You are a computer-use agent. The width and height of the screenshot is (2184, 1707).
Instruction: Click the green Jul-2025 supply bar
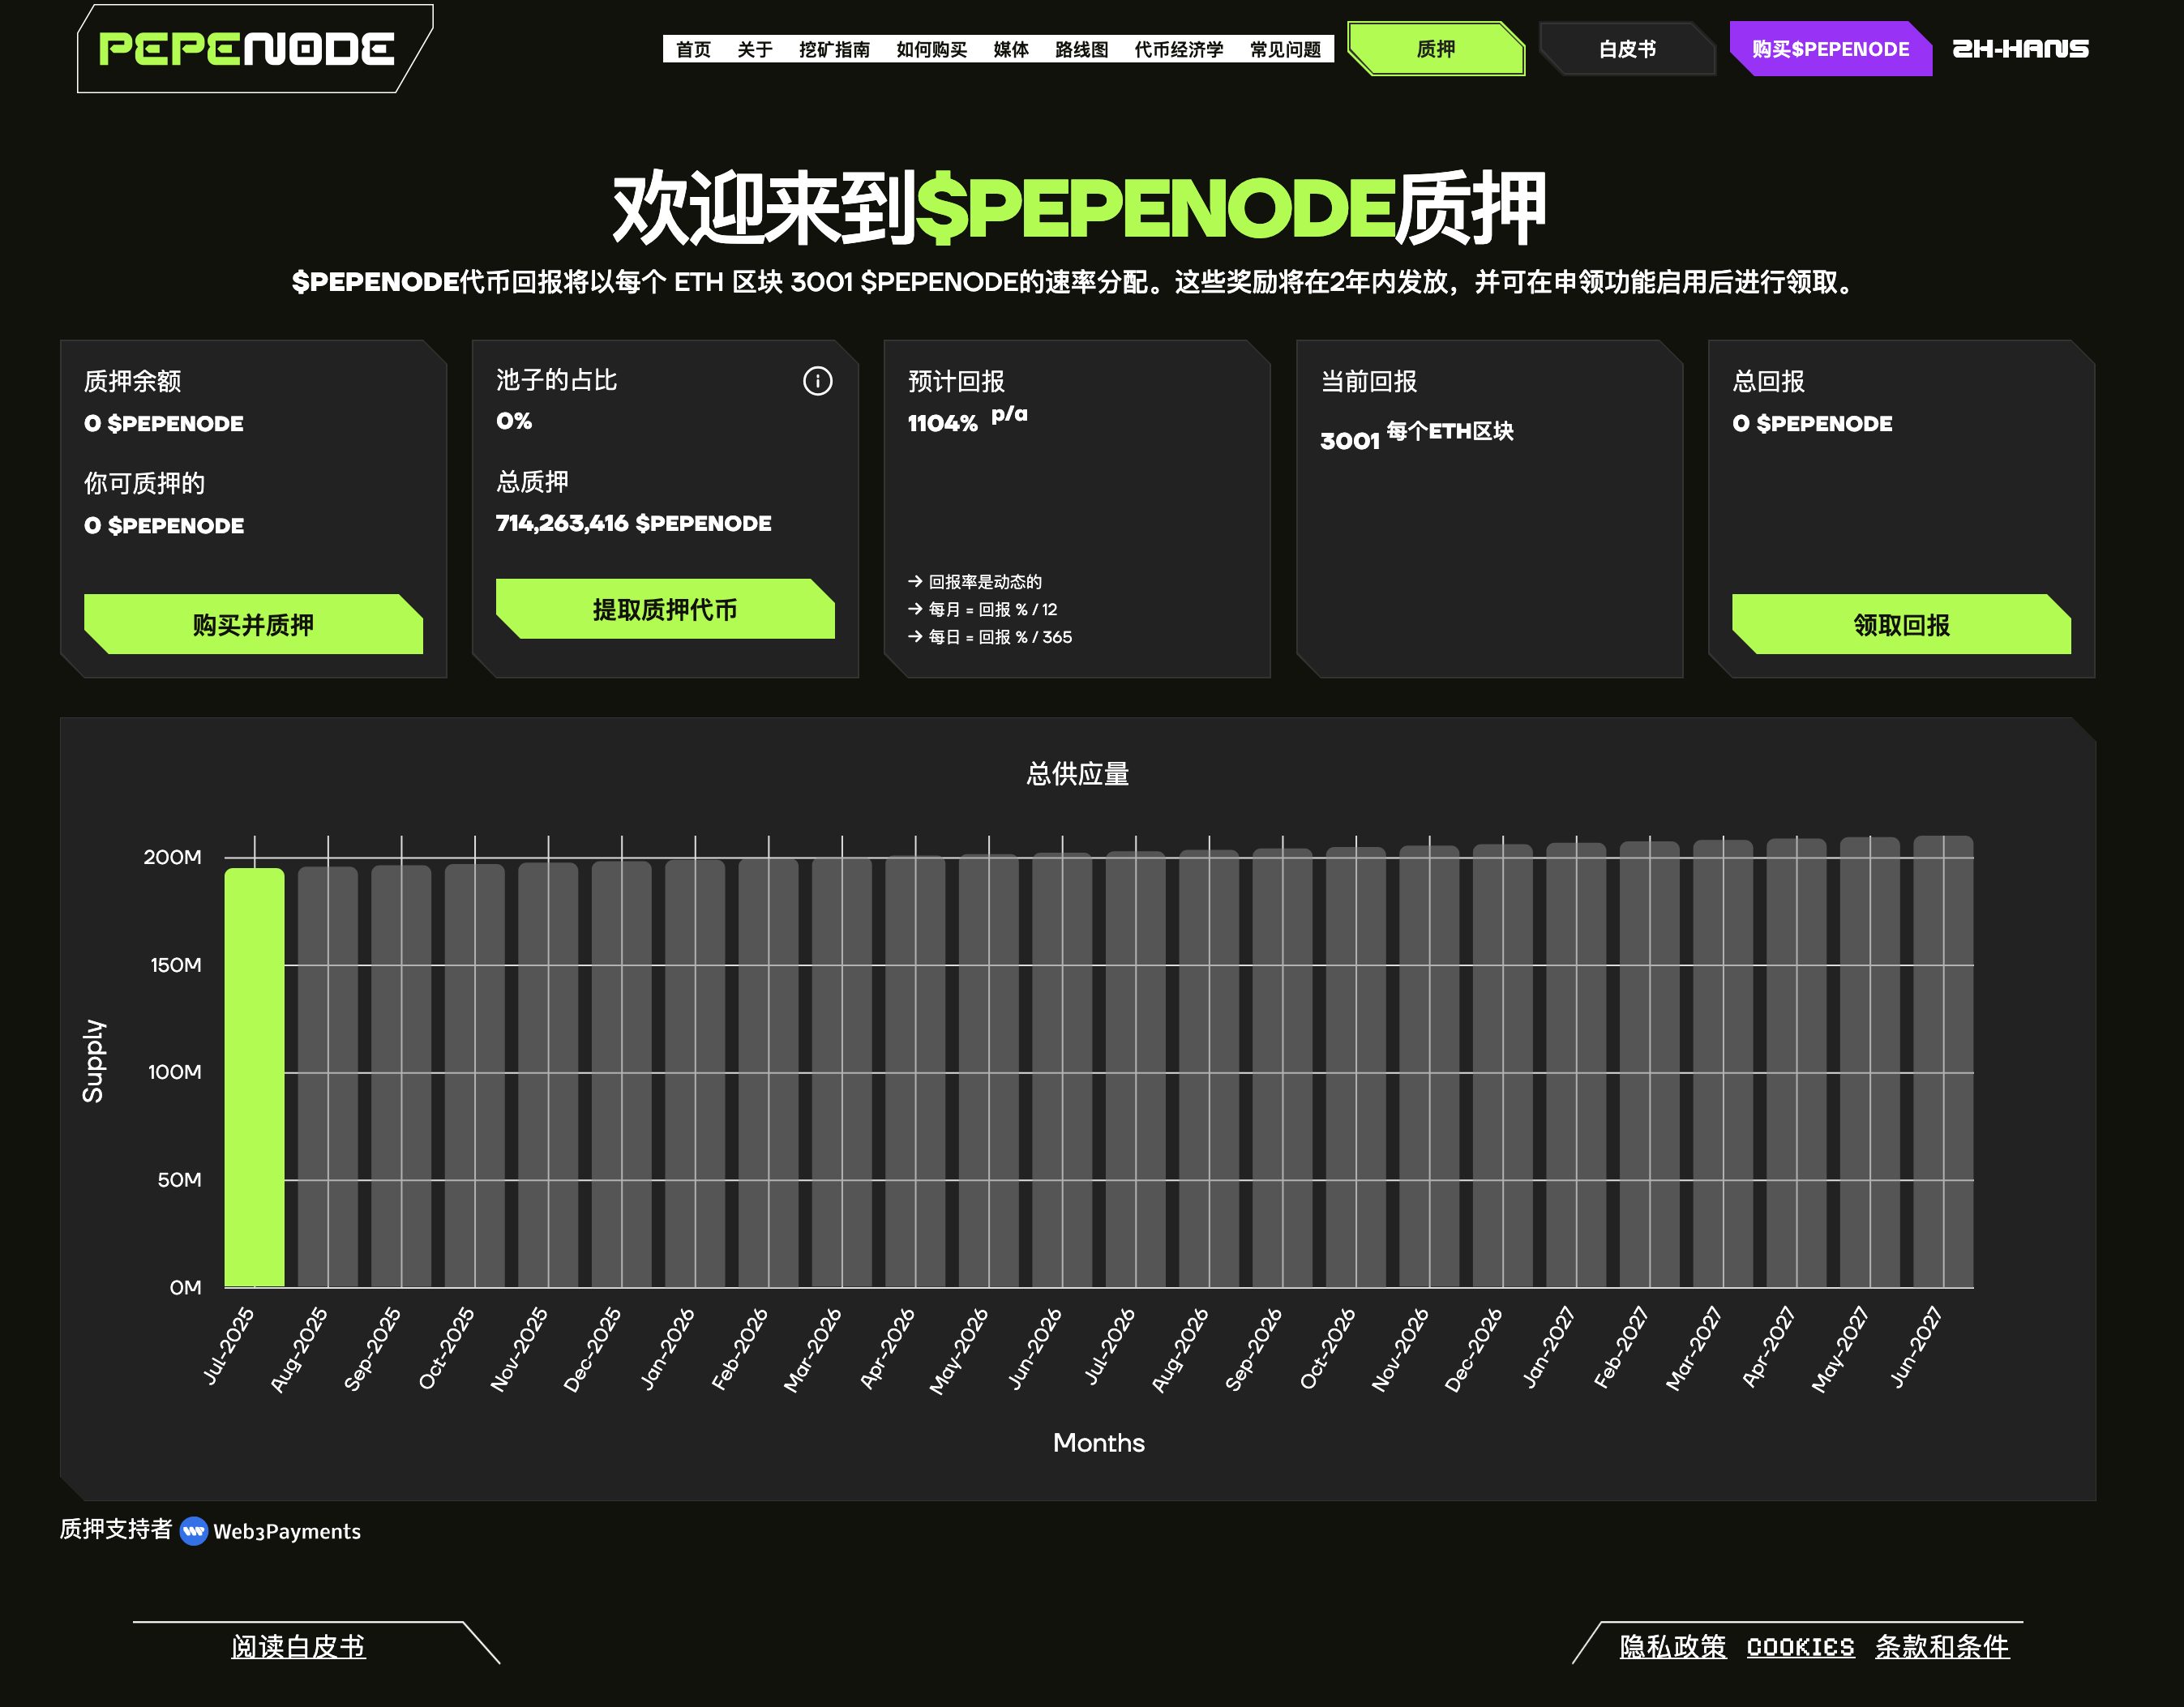coord(254,1077)
